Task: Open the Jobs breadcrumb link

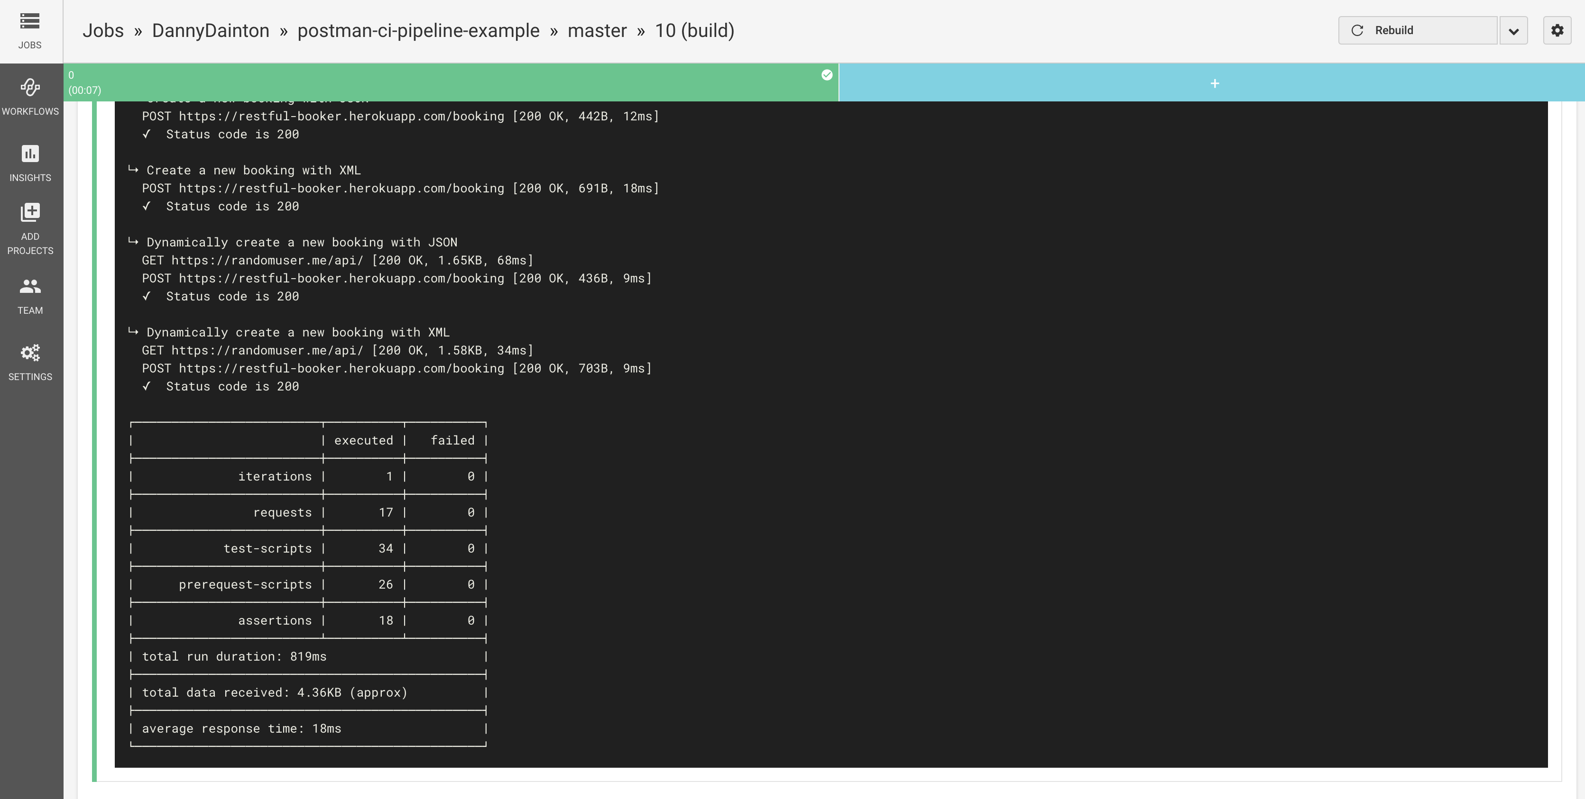Action: tap(103, 31)
